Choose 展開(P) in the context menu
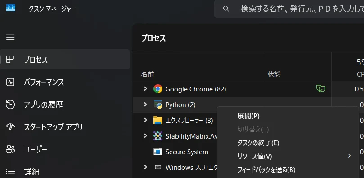 point(248,116)
